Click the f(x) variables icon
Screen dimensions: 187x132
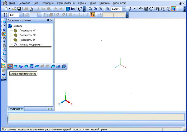[72, 9]
